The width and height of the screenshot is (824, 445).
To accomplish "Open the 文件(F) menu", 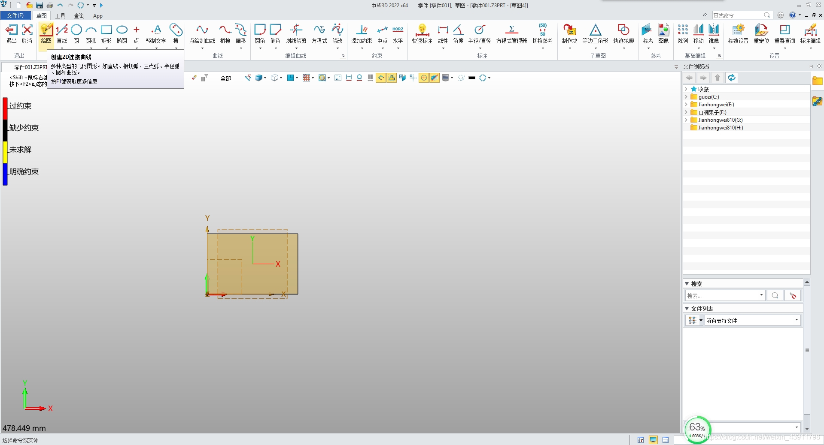I will [15, 15].
